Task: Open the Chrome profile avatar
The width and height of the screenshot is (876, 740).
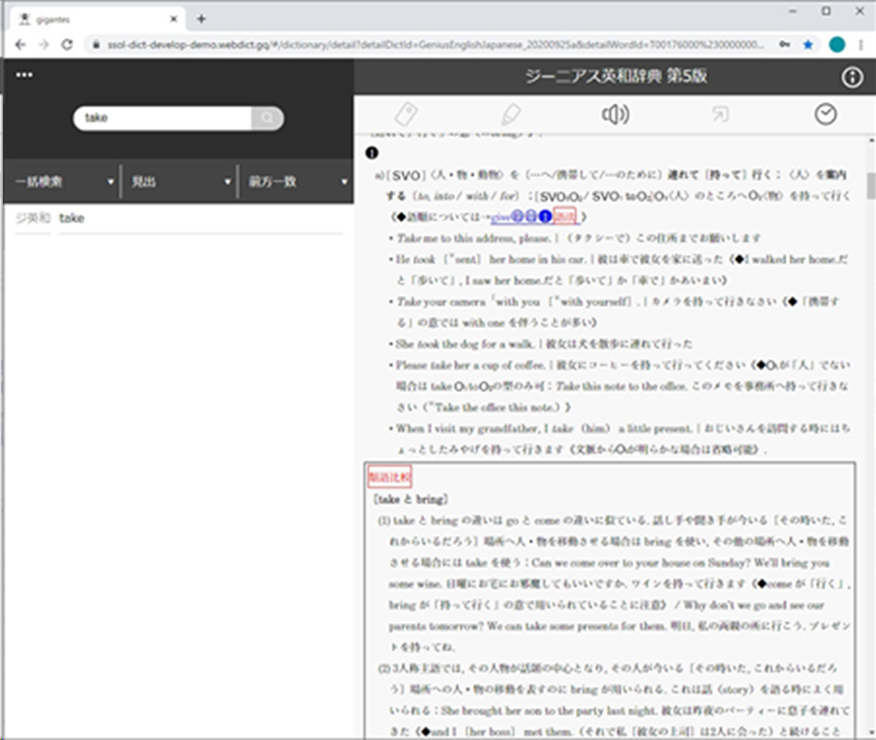Action: (837, 45)
